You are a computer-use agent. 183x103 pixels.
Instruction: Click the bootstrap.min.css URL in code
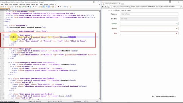coord(40,13)
